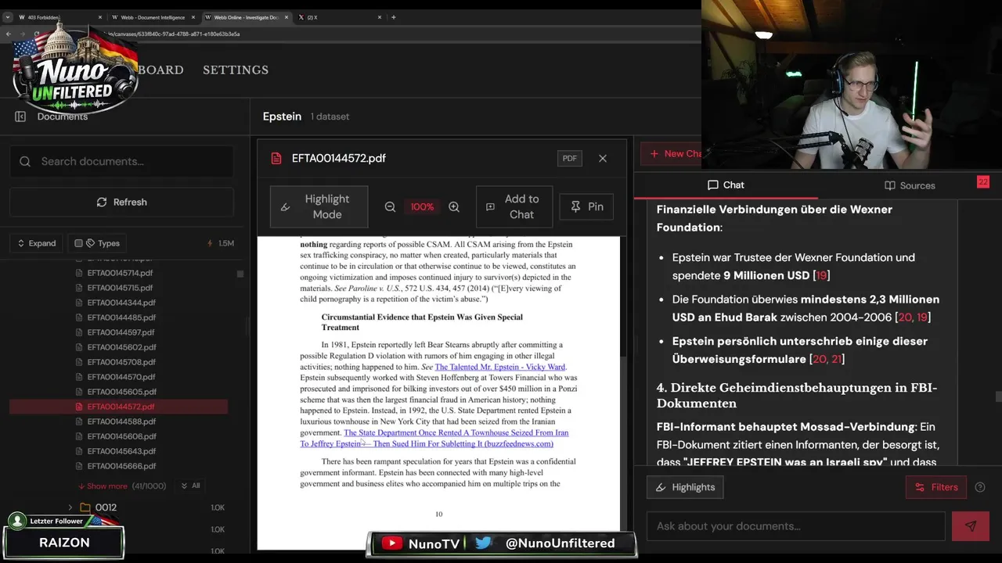The height and width of the screenshot is (563, 1002).
Task: Open file EFTA00145602.pdf
Action: [121, 347]
